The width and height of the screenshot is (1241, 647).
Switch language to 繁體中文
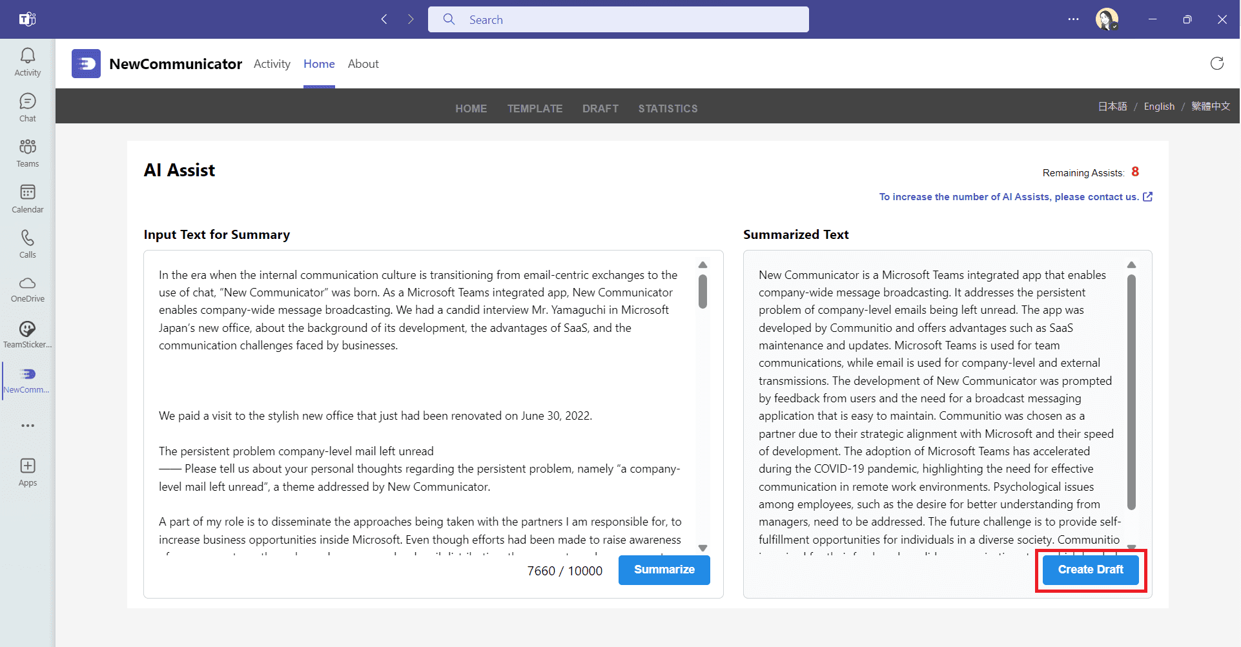tap(1211, 107)
